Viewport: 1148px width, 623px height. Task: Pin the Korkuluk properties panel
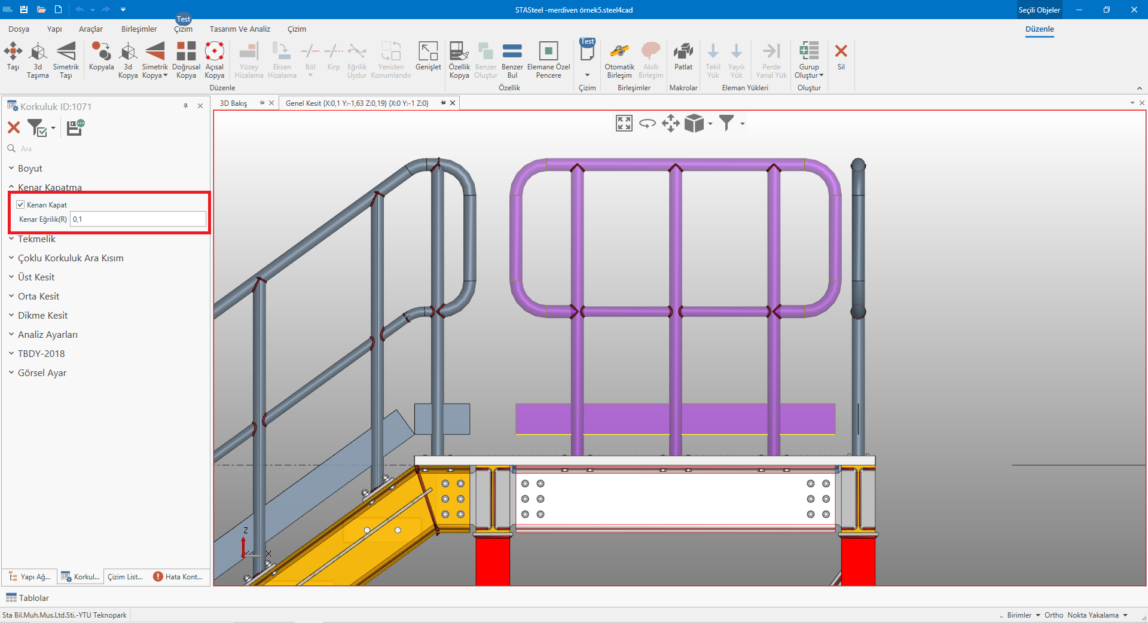click(185, 106)
